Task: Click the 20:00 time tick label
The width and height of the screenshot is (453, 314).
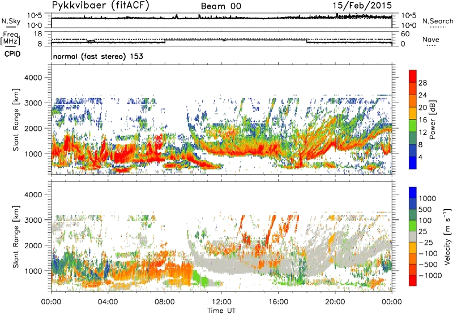Action: click(335, 302)
